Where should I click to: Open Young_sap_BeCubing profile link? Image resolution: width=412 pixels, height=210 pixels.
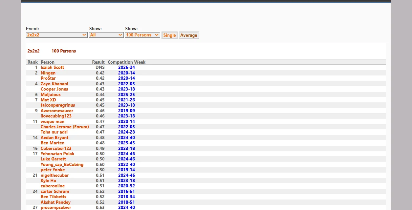pos(62,165)
